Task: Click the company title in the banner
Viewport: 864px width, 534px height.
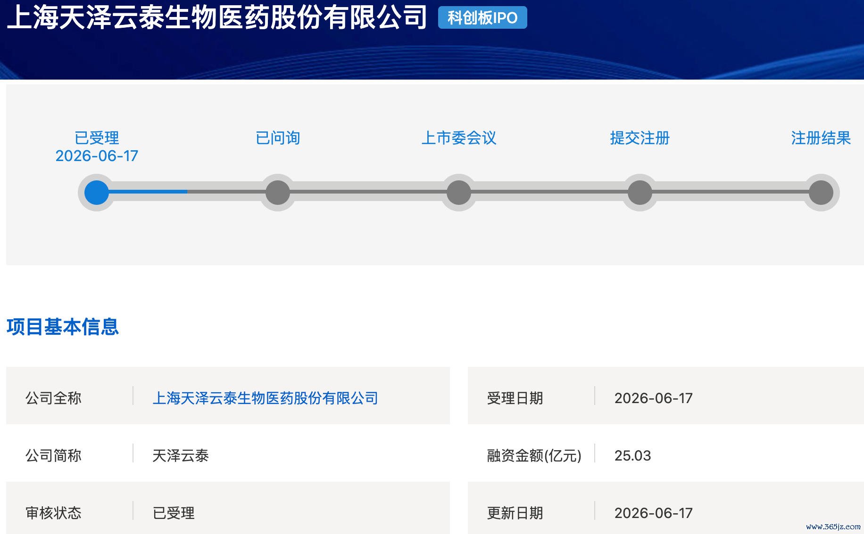Action: (217, 17)
